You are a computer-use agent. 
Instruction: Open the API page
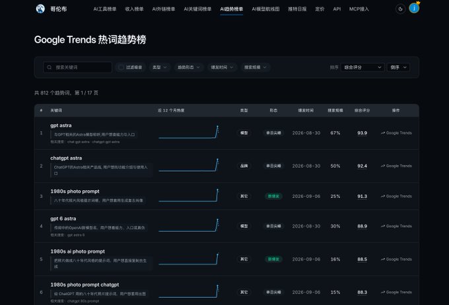[x=337, y=9]
